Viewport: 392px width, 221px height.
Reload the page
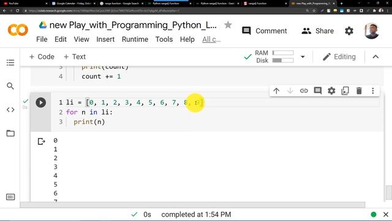coord(17,11)
